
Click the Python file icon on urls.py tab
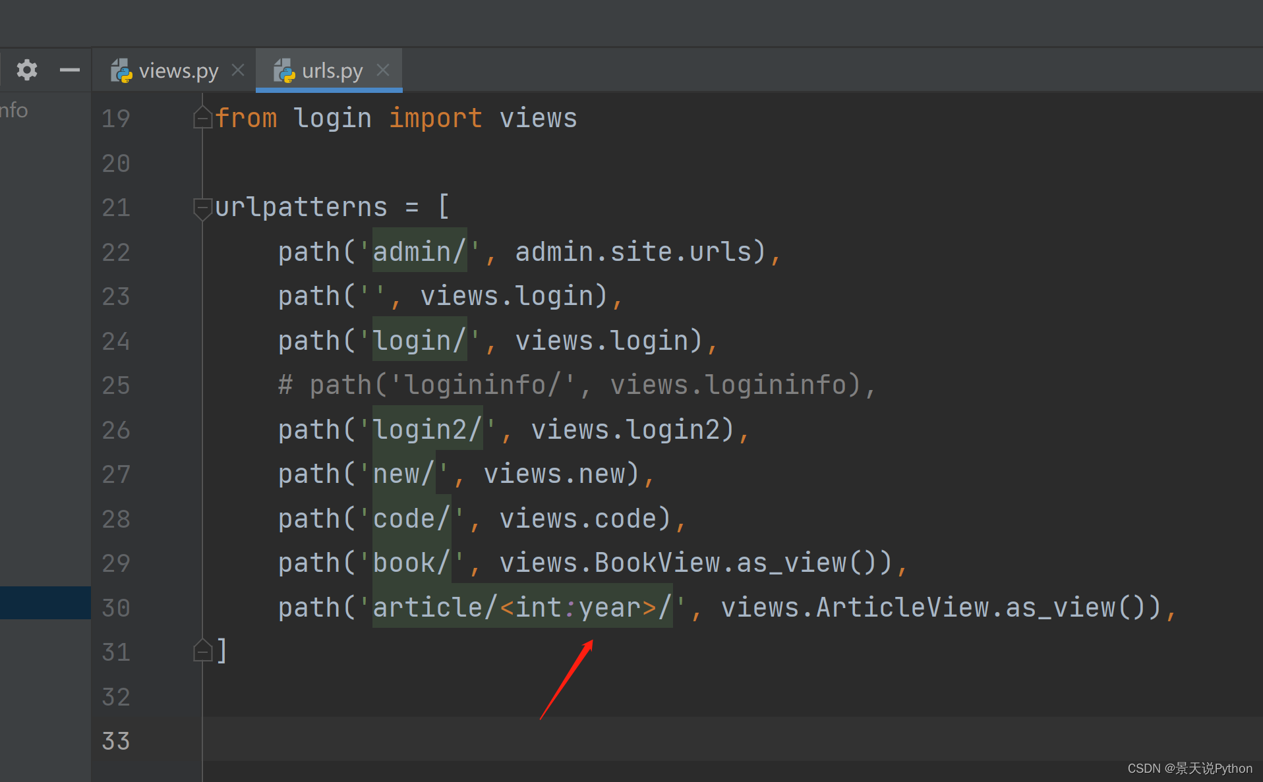[285, 70]
